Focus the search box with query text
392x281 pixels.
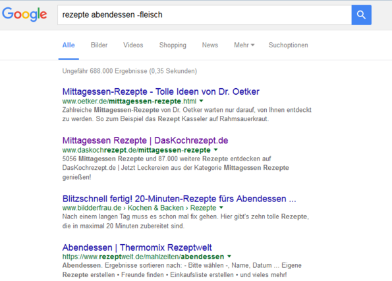(x=204, y=15)
